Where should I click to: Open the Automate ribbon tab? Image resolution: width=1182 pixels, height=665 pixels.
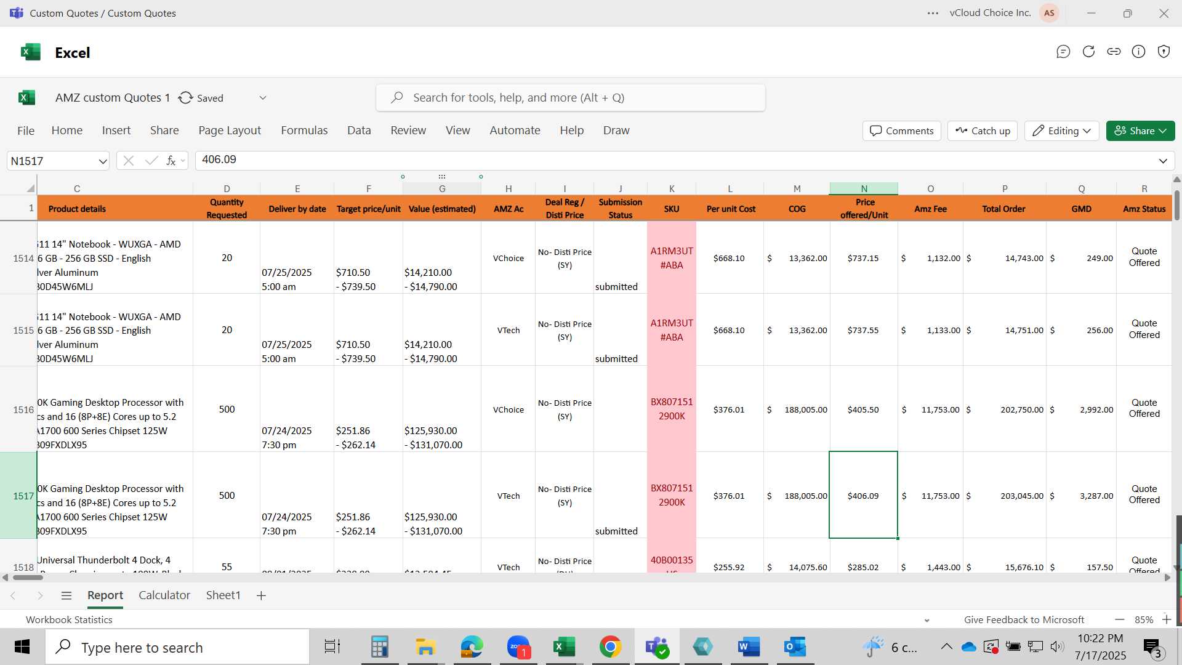tap(515, 131)
